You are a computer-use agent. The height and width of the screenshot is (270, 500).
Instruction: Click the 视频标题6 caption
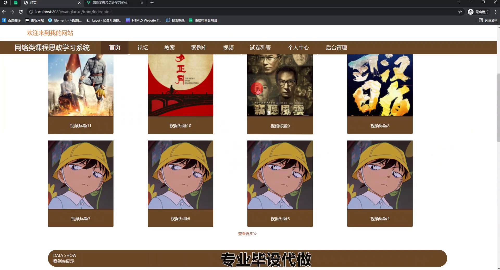pyautogui.click(x=180, y=219)
